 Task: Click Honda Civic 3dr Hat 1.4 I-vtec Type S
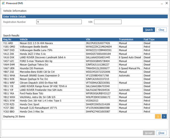(x=40, y=101)
